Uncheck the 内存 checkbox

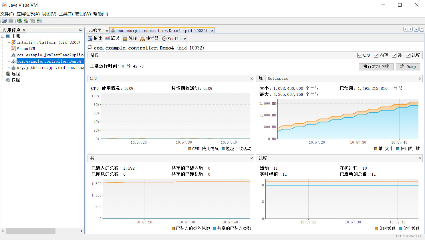coord(376,55)
